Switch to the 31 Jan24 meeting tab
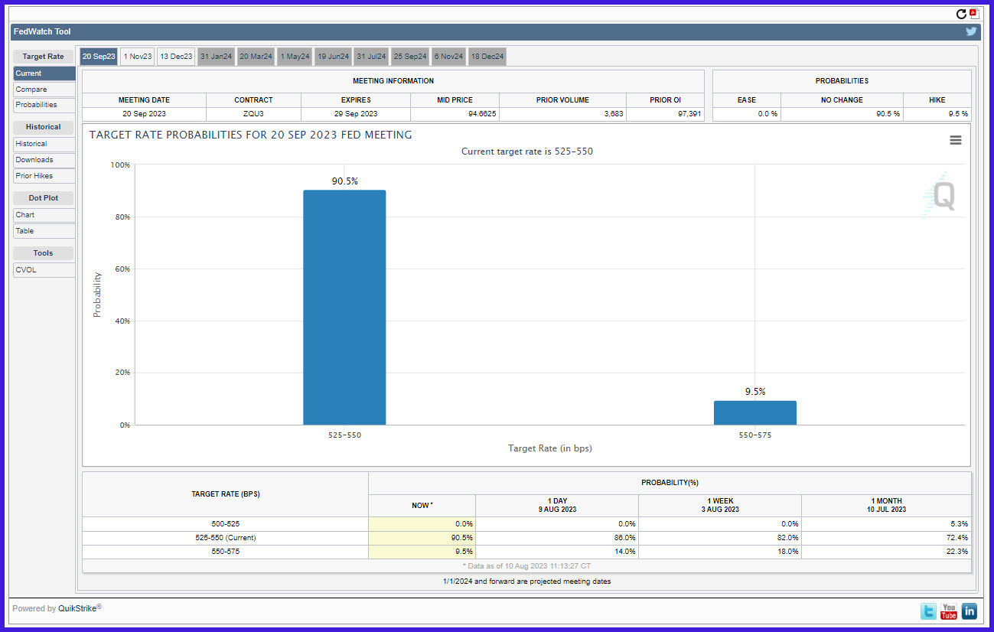Viewport: 994px width, 632px height. click(216, 57)
